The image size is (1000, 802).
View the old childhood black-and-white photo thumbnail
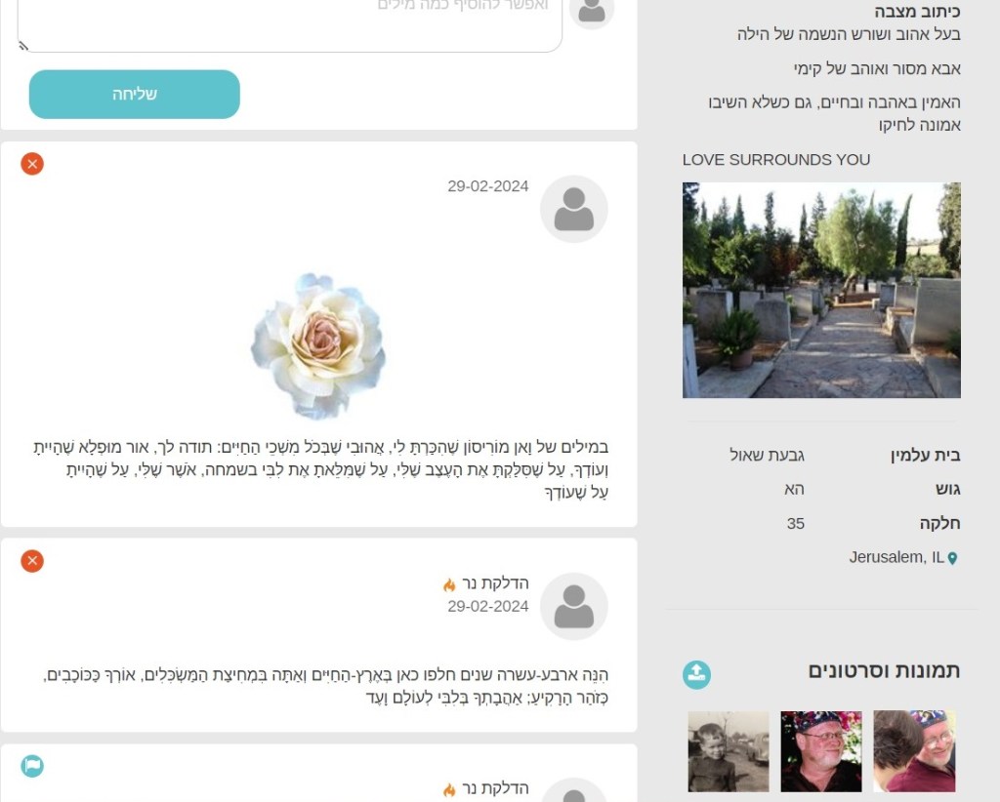click(x=729, y=751)
